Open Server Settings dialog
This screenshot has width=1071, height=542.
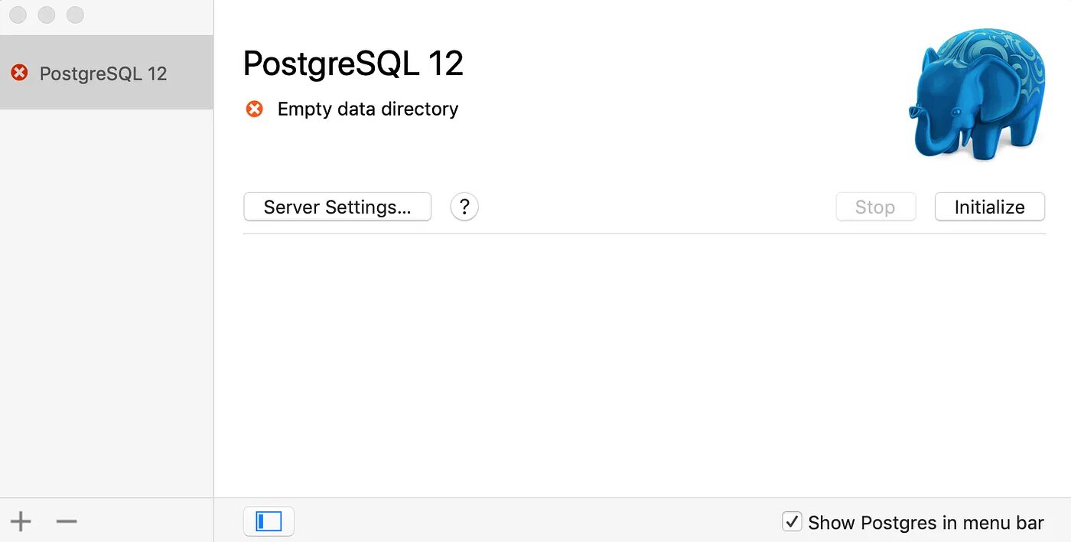[337, 207]
